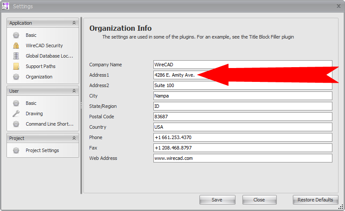Open Global Database Location settings

click(49, 56)
